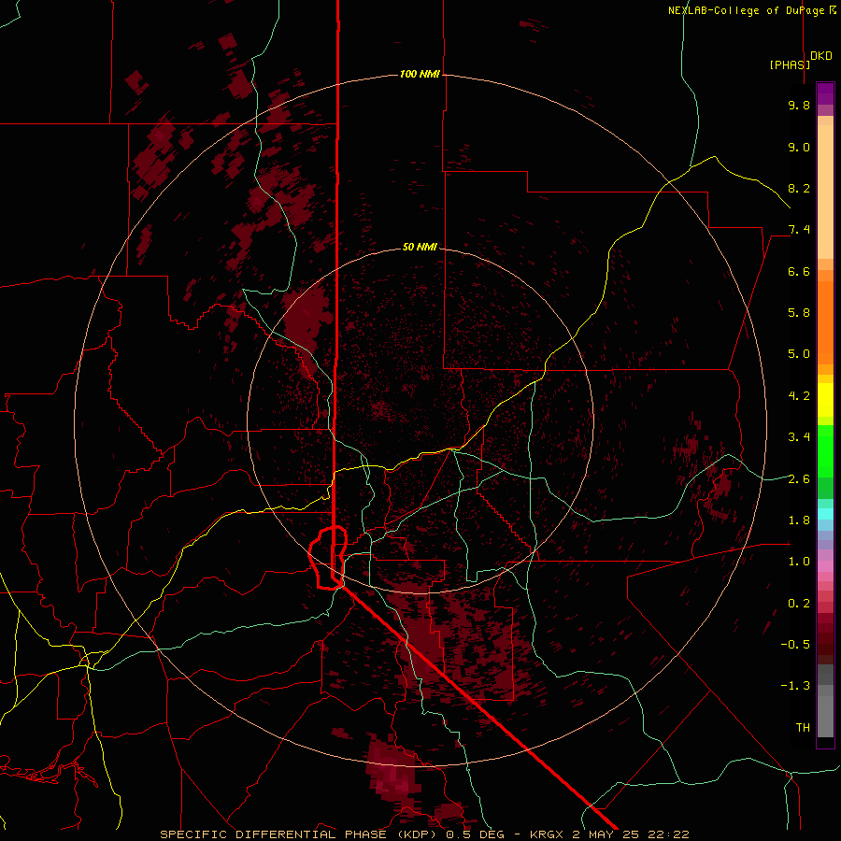Click the -0.5 scale value
Image resolution: width=841 pixels, height=841 pixels.
[x=795, y=645]
